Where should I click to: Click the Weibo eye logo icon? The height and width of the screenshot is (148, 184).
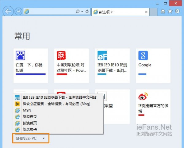tap(143, 96)
